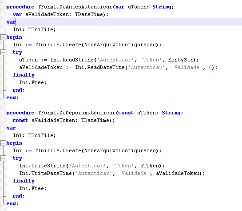
Task: Click the second finally keyword
Action: coord(24,181)
